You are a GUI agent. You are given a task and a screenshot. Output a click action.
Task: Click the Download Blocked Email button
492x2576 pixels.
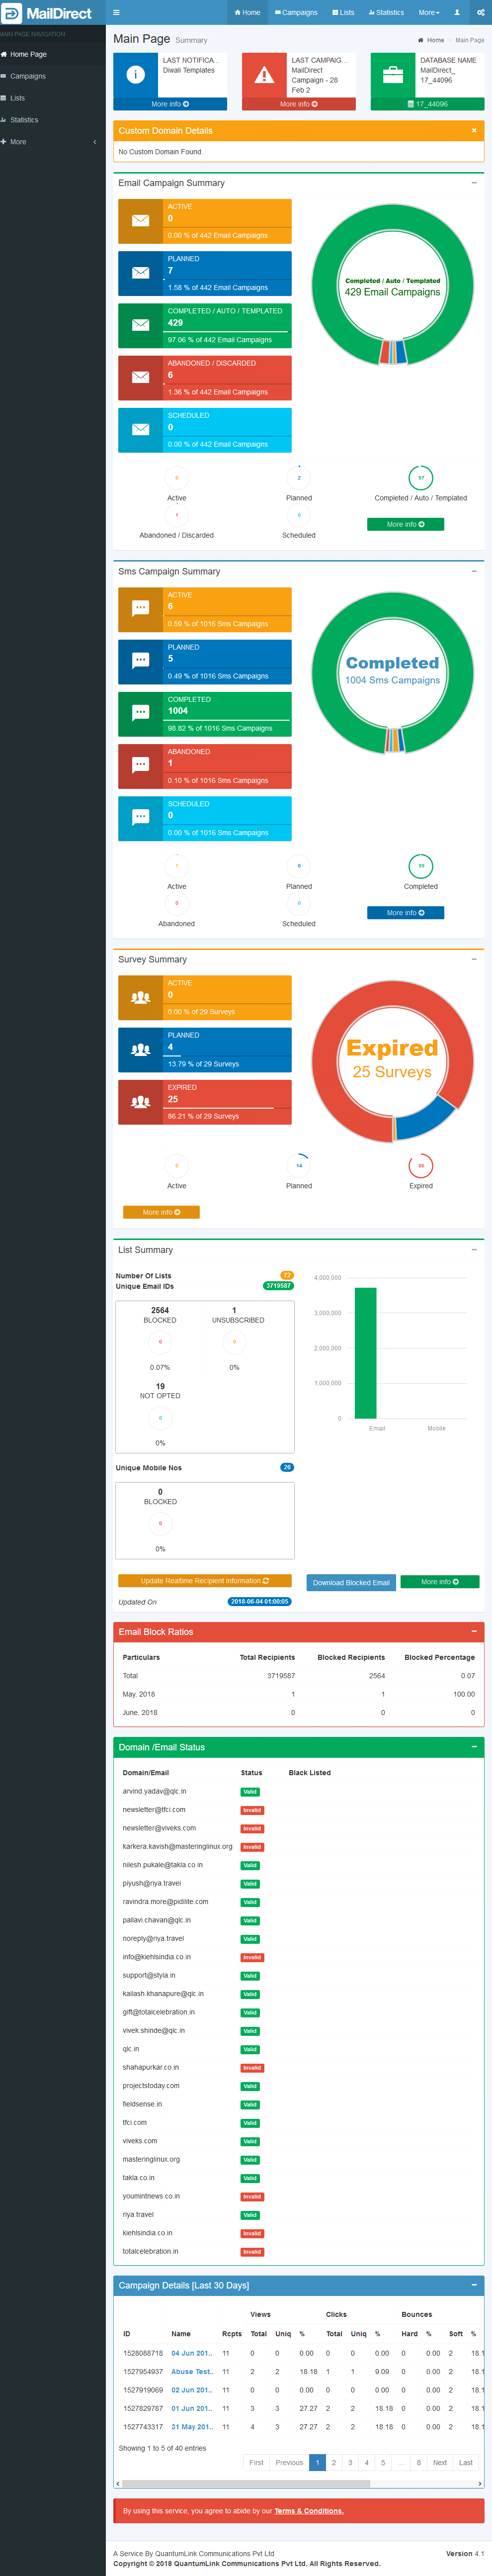click(x=351, y=1582)
